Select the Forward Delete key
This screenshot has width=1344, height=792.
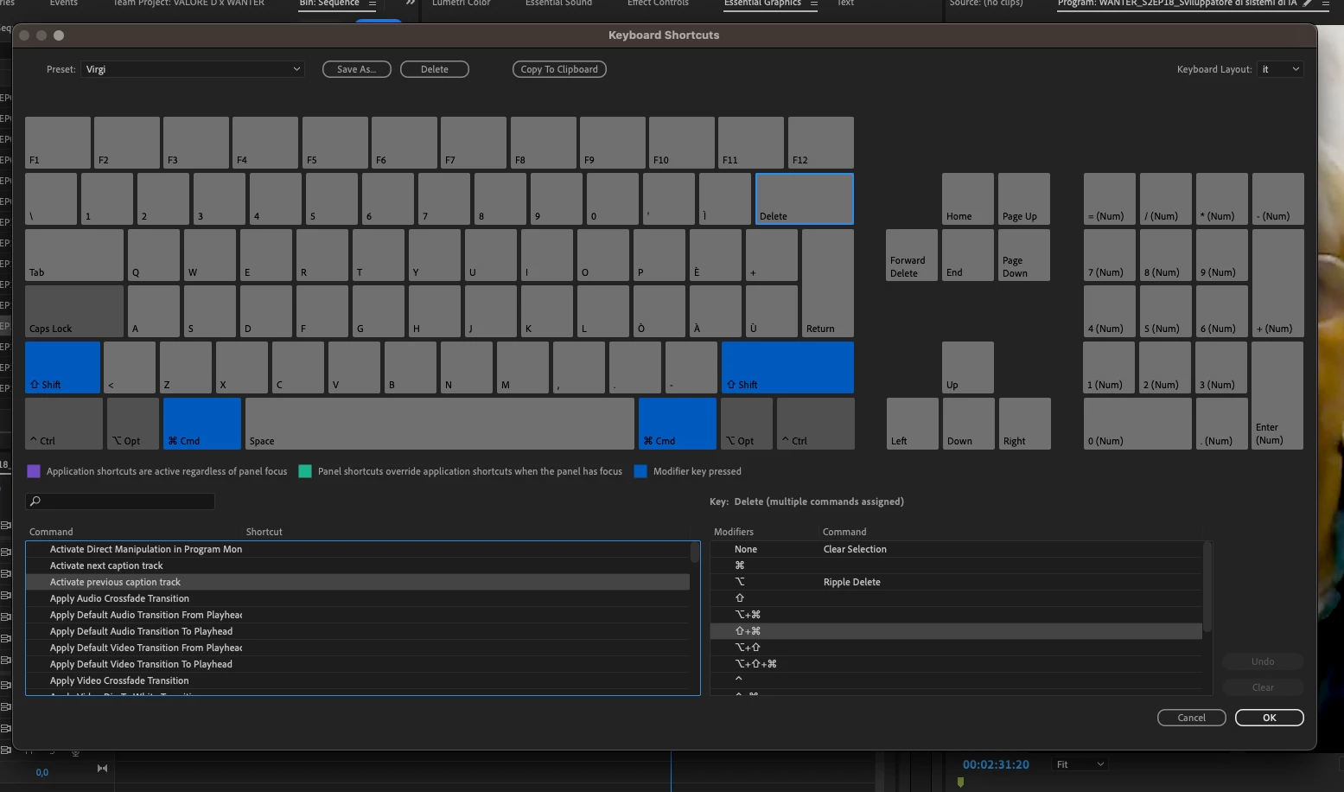click(912, 255)
